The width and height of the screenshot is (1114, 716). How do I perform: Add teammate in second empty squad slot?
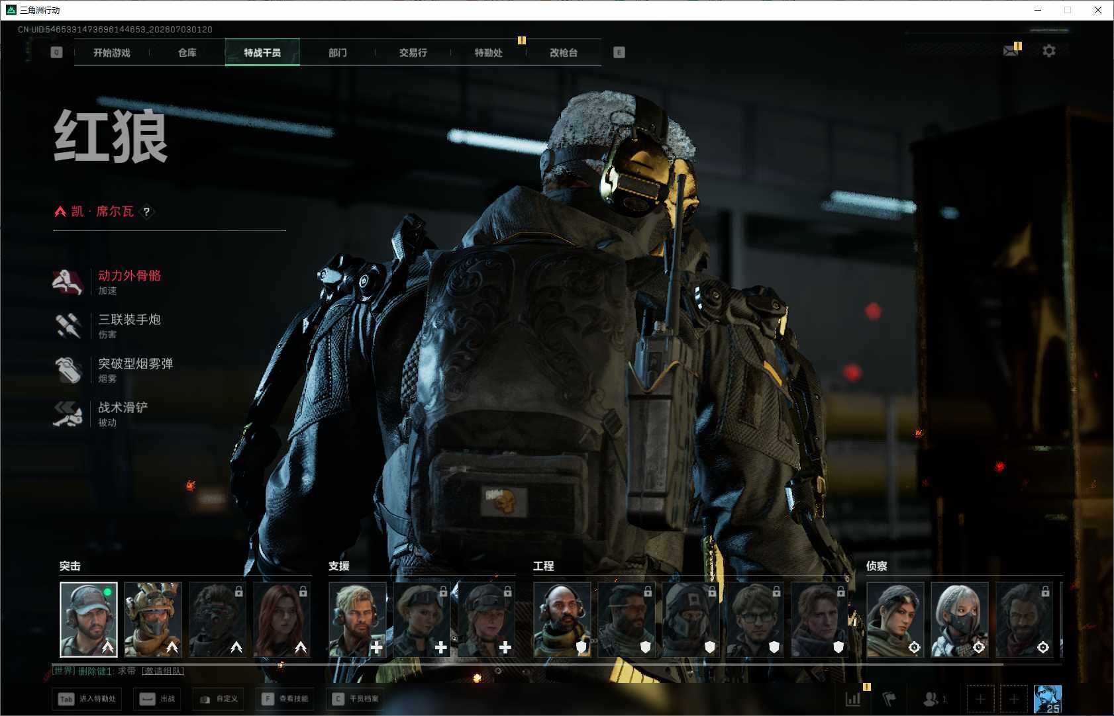(x=1013, y=699)
